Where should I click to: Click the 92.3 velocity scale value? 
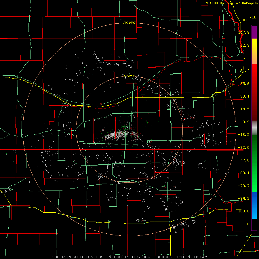[x=245, y=45]
